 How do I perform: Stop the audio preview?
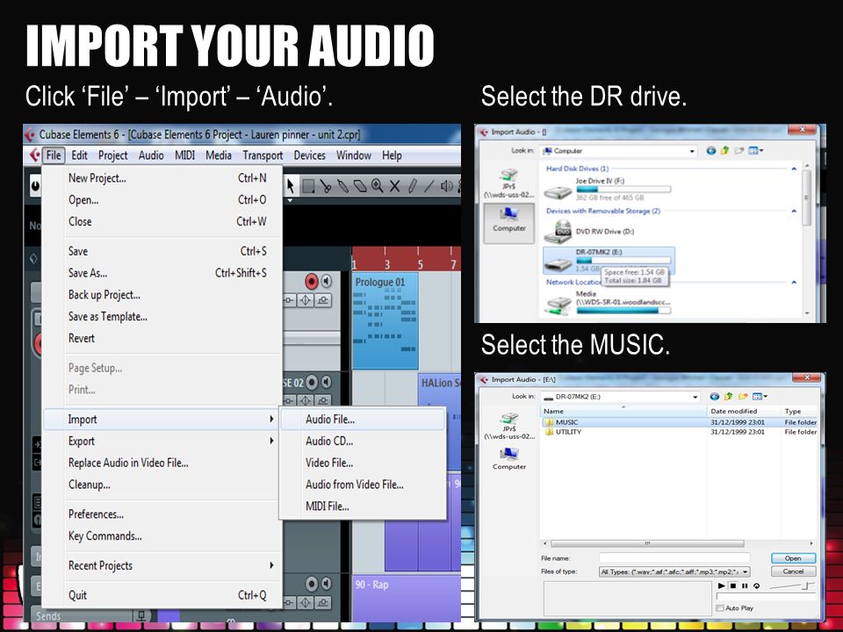[x=732, y=585]
